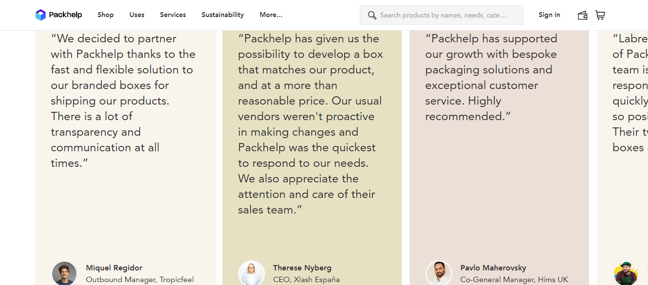Screen dimensions: 648x285
Task: Click Therese Nyberg's avatar image
Action: (x=251, y=272)
